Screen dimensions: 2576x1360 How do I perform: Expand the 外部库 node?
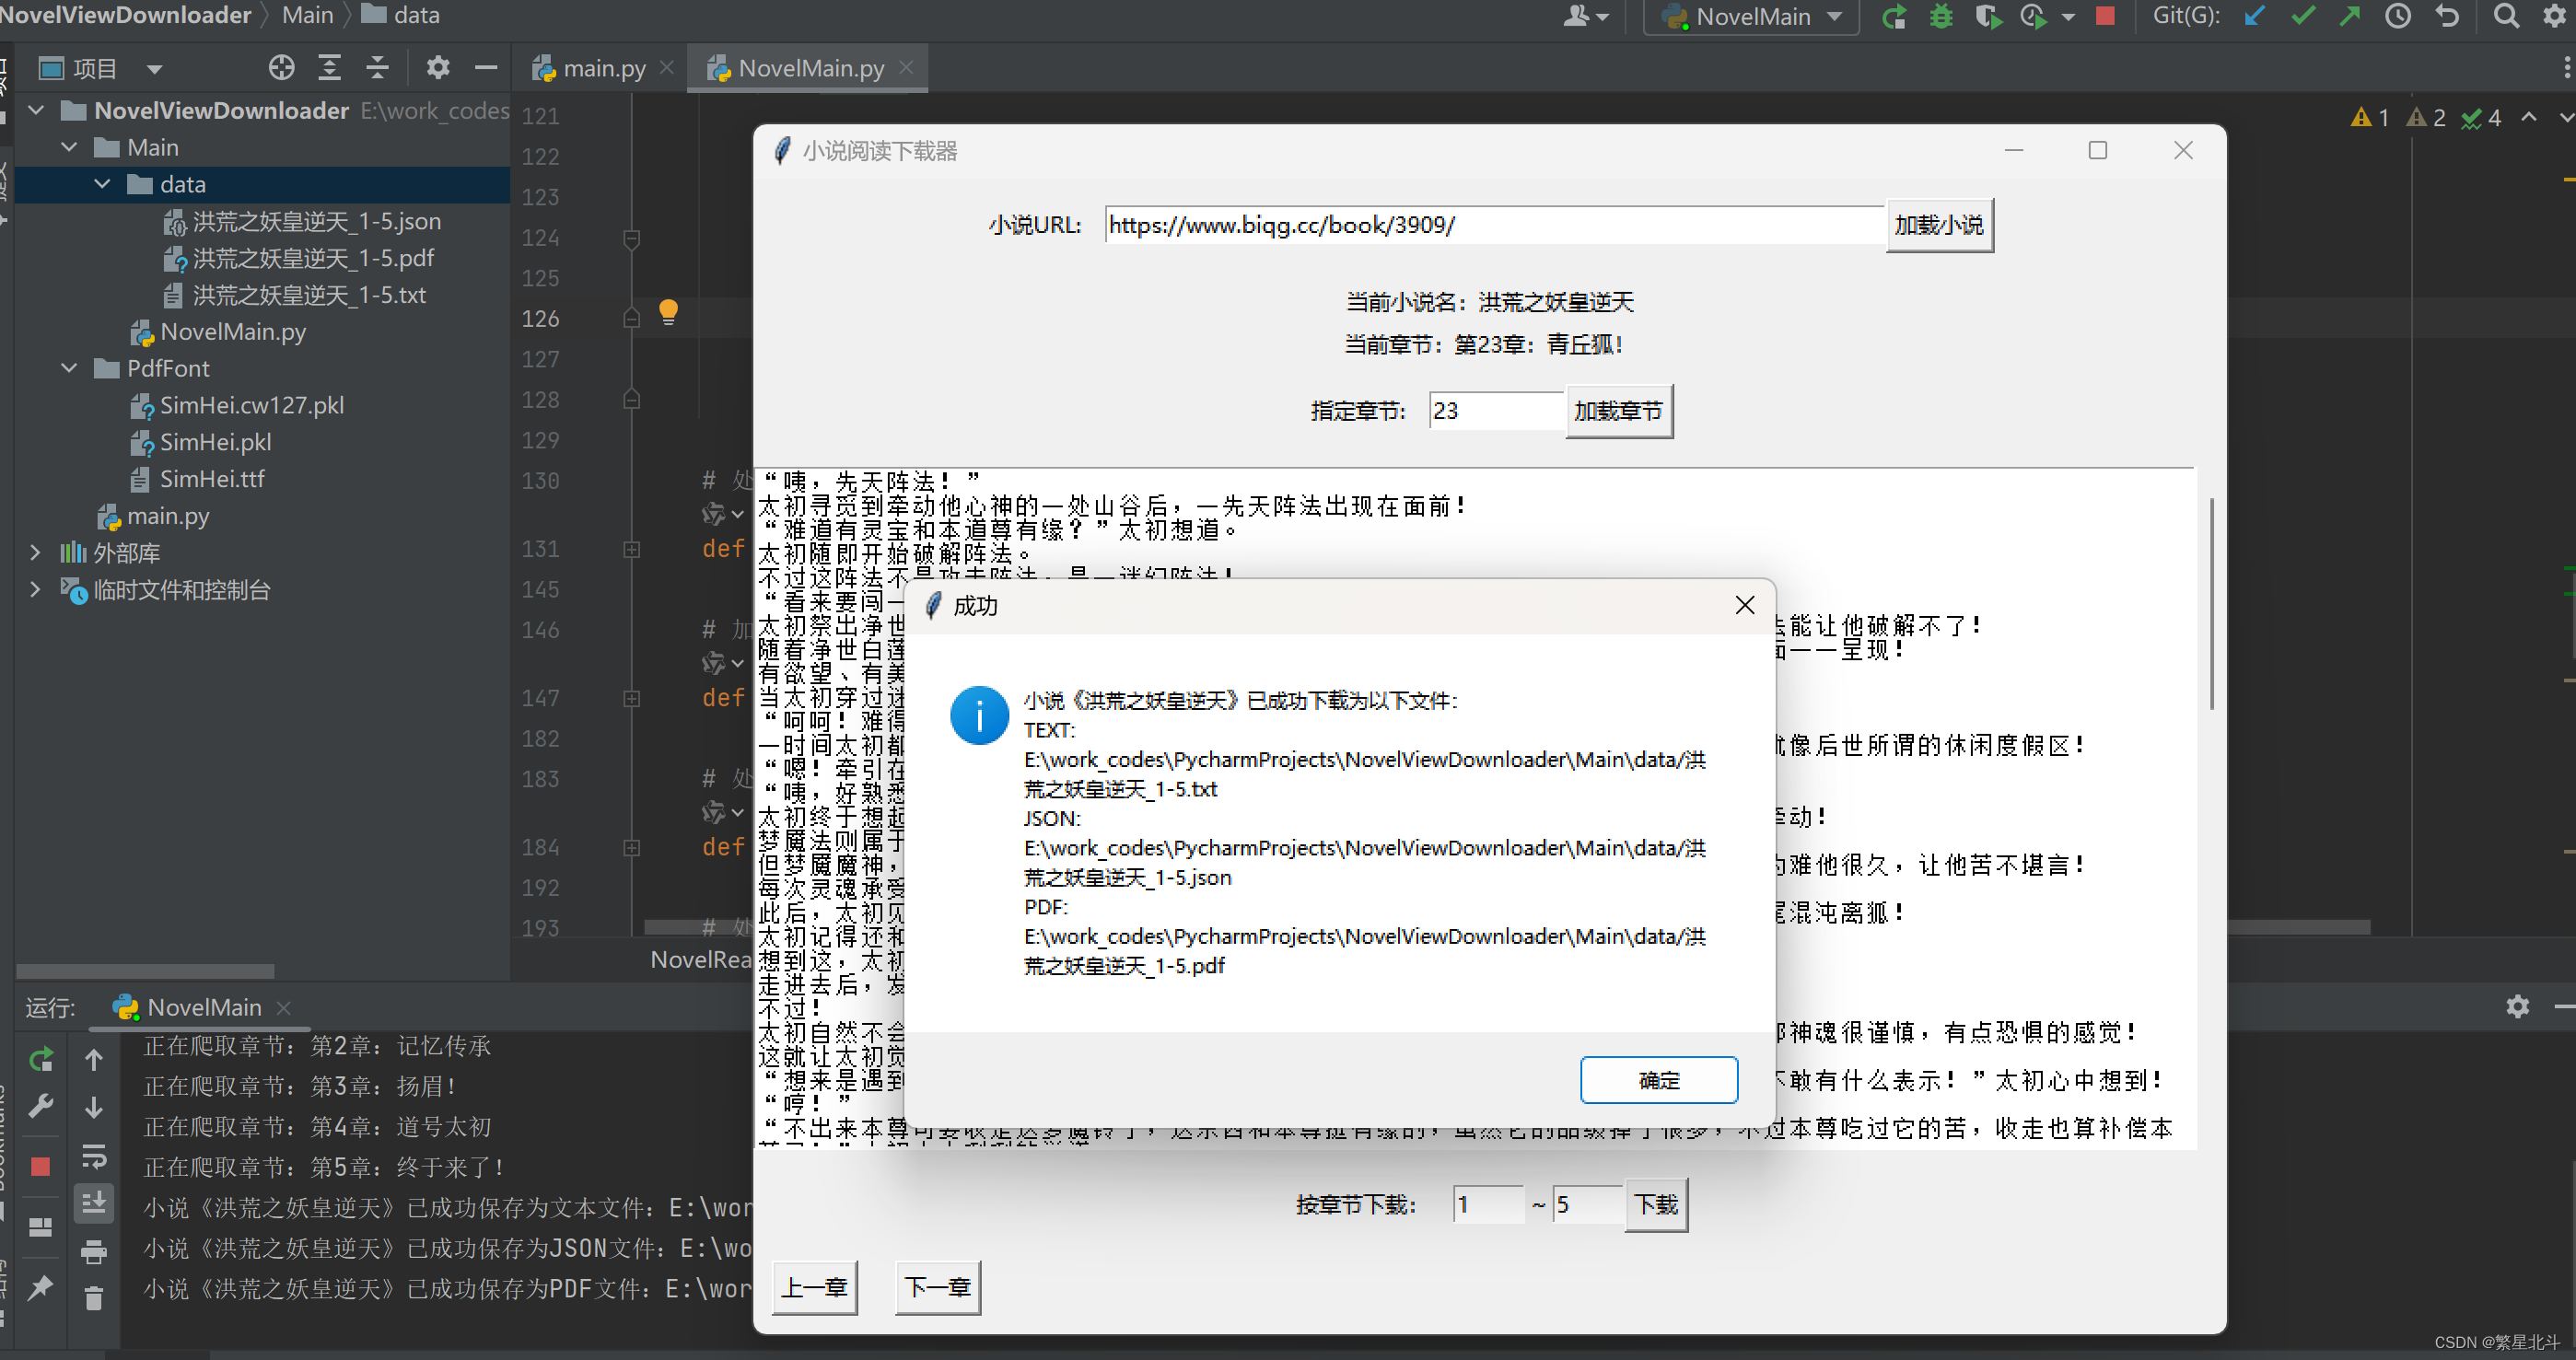(36, 552)
